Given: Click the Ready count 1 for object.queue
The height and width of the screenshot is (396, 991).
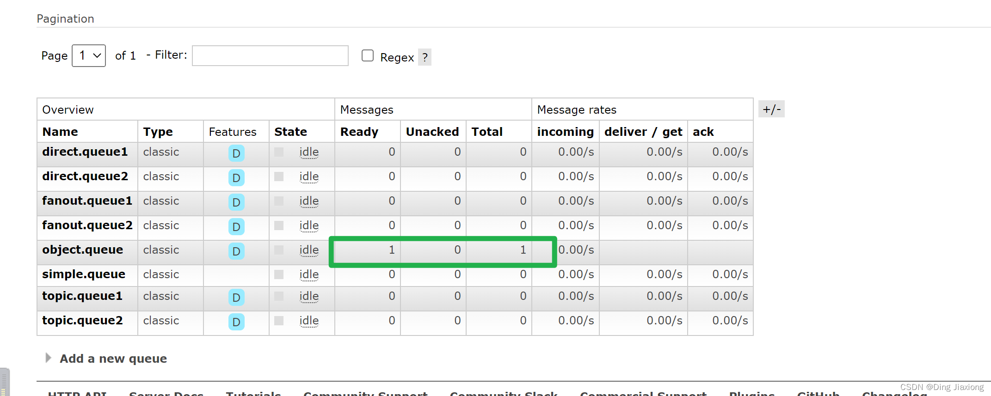Looking at the screenshot, I should point(392,250).
